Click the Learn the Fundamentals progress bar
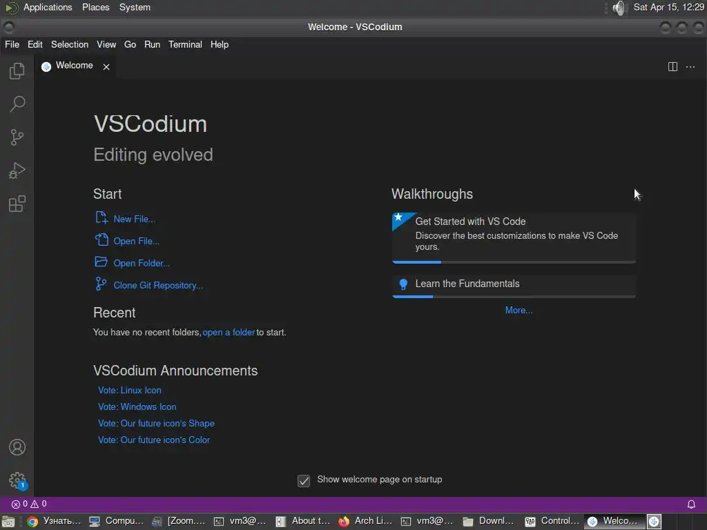 514,297
